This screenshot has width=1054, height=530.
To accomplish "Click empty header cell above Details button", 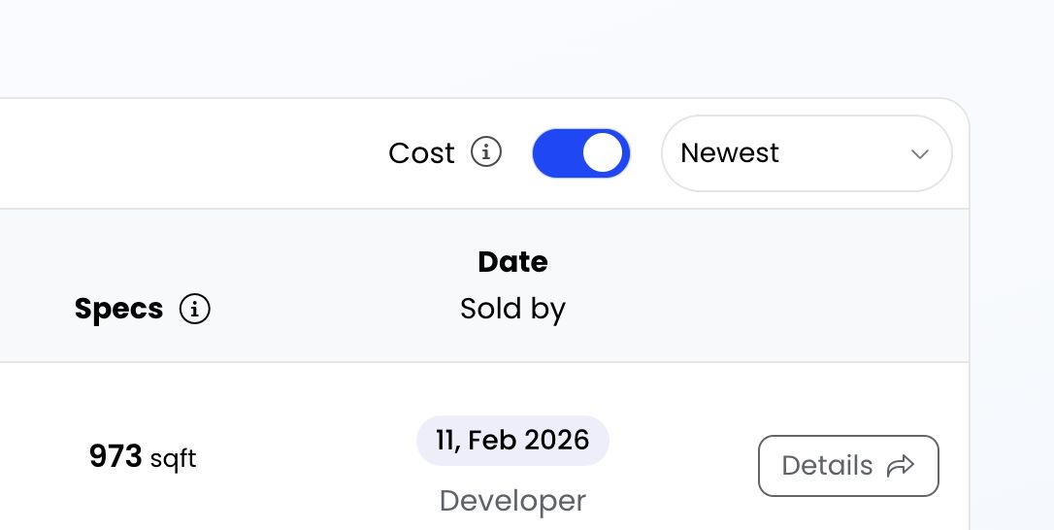I will [847, 286].
